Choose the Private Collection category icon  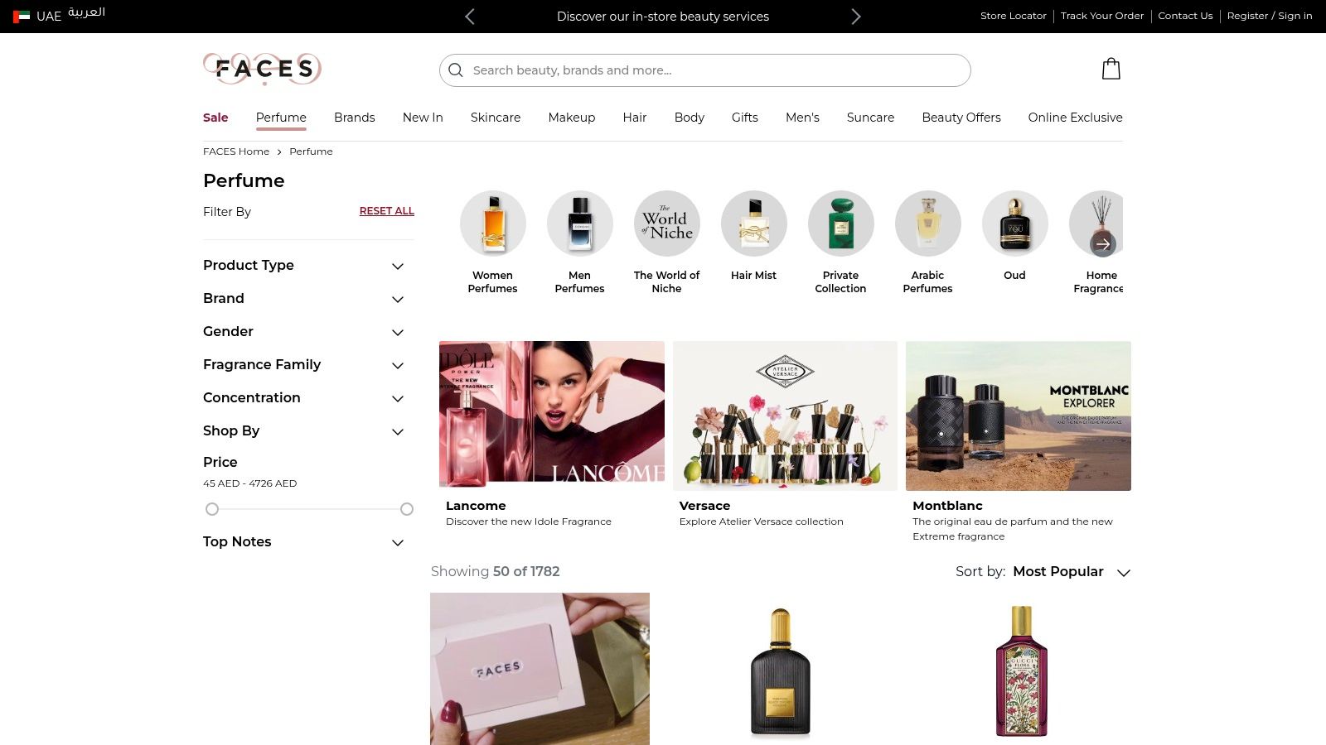(840, 223)
